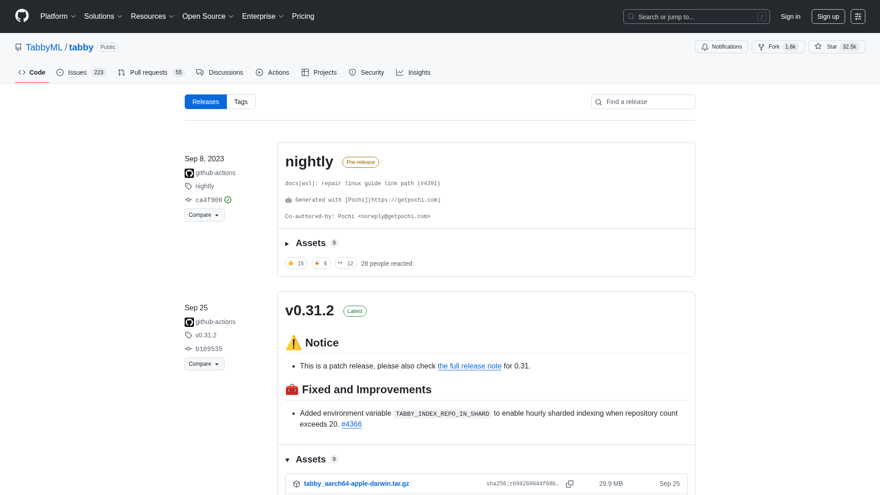Viewport: 880px width, 495px height.
Task: Click the Notifications bell button
Action: click(721, 47)
